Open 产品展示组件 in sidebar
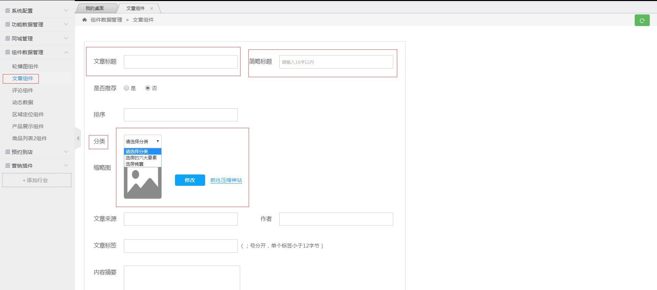 click(x=28, y=126)
